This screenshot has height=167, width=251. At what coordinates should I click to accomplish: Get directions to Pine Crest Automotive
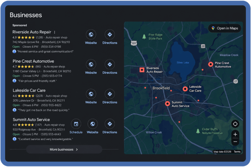coord(110,64)
